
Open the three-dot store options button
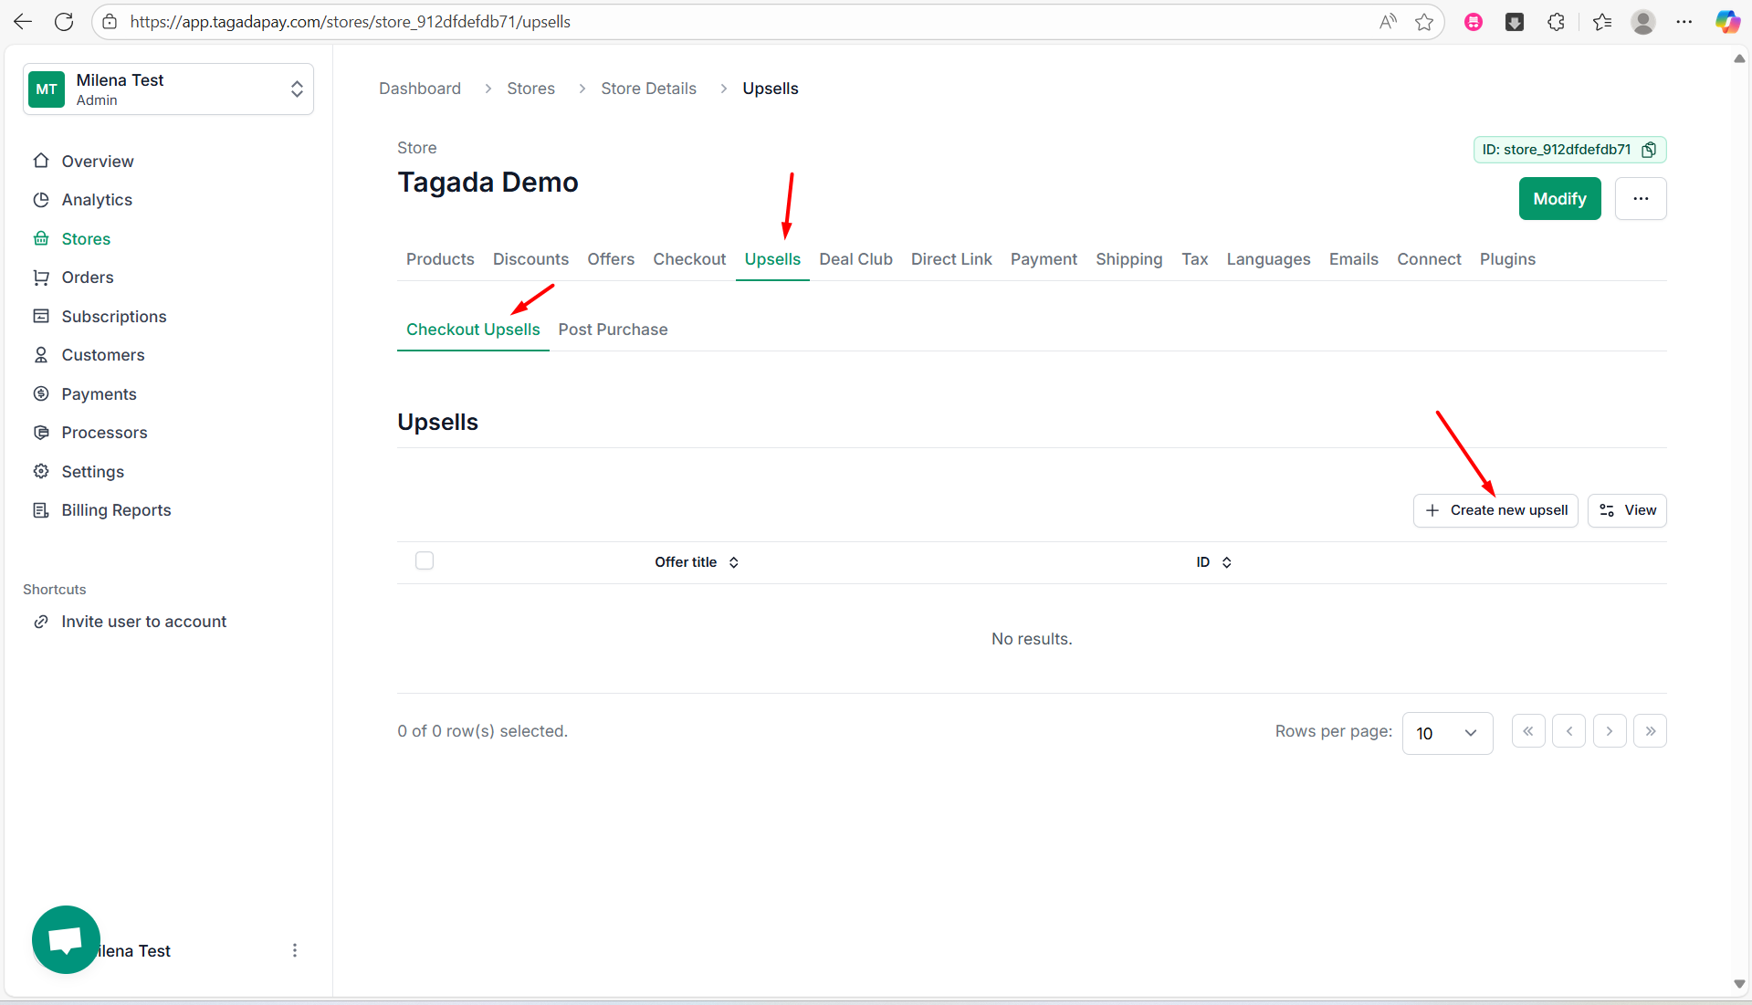tap(1640, 199)
